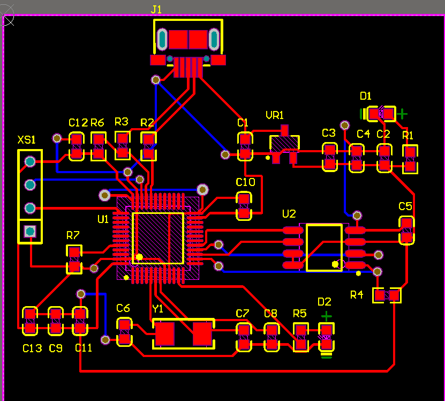Select the D1 diode footprint
This screenshot has width=445, height=401.
point(381,114)
